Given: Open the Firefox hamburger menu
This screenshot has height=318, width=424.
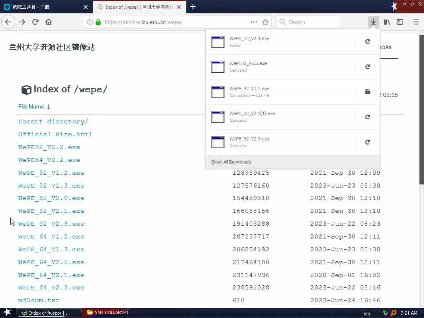Looking at the screenshot, I should click(416, 22).
